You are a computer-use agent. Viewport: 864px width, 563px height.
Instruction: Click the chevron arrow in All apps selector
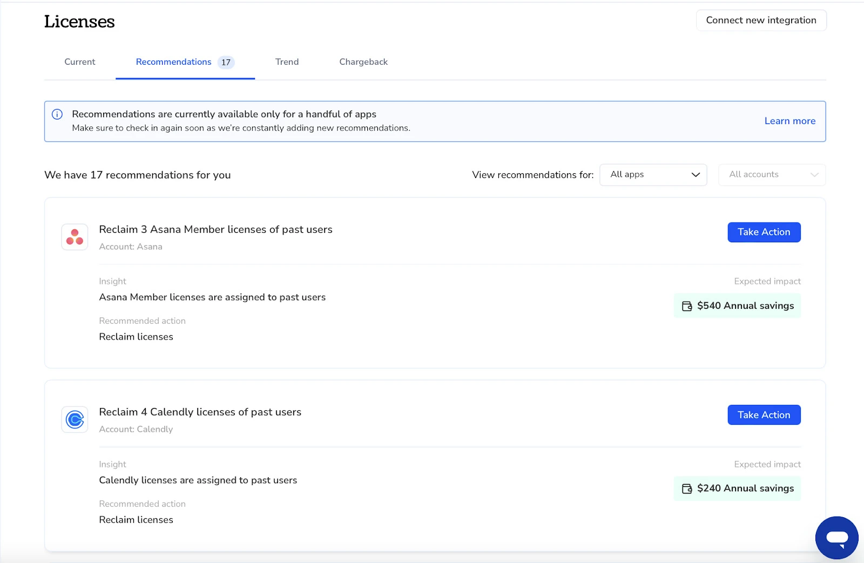pyautogui.click(x=696, y=175)
